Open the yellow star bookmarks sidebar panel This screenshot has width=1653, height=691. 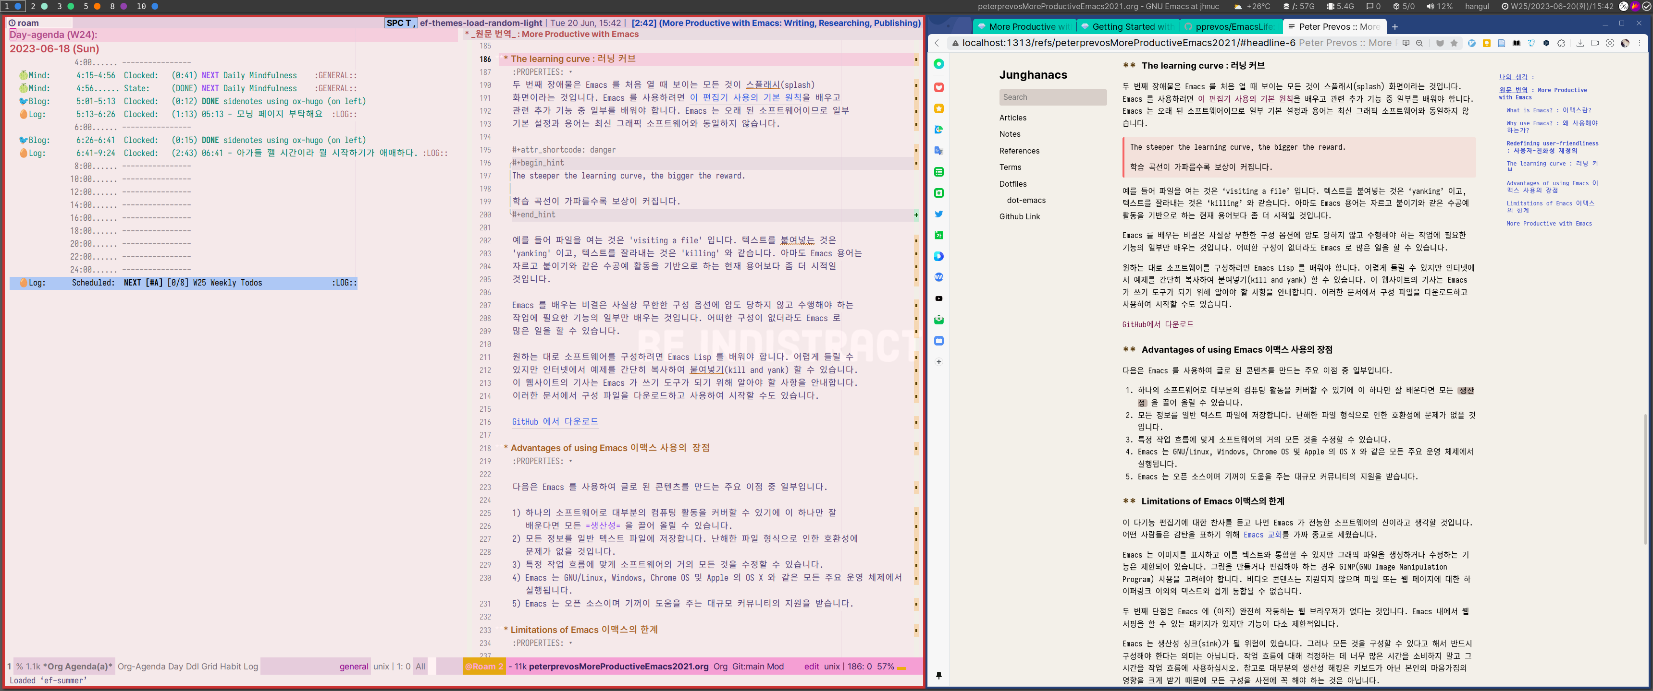click(x=939, y=108)
